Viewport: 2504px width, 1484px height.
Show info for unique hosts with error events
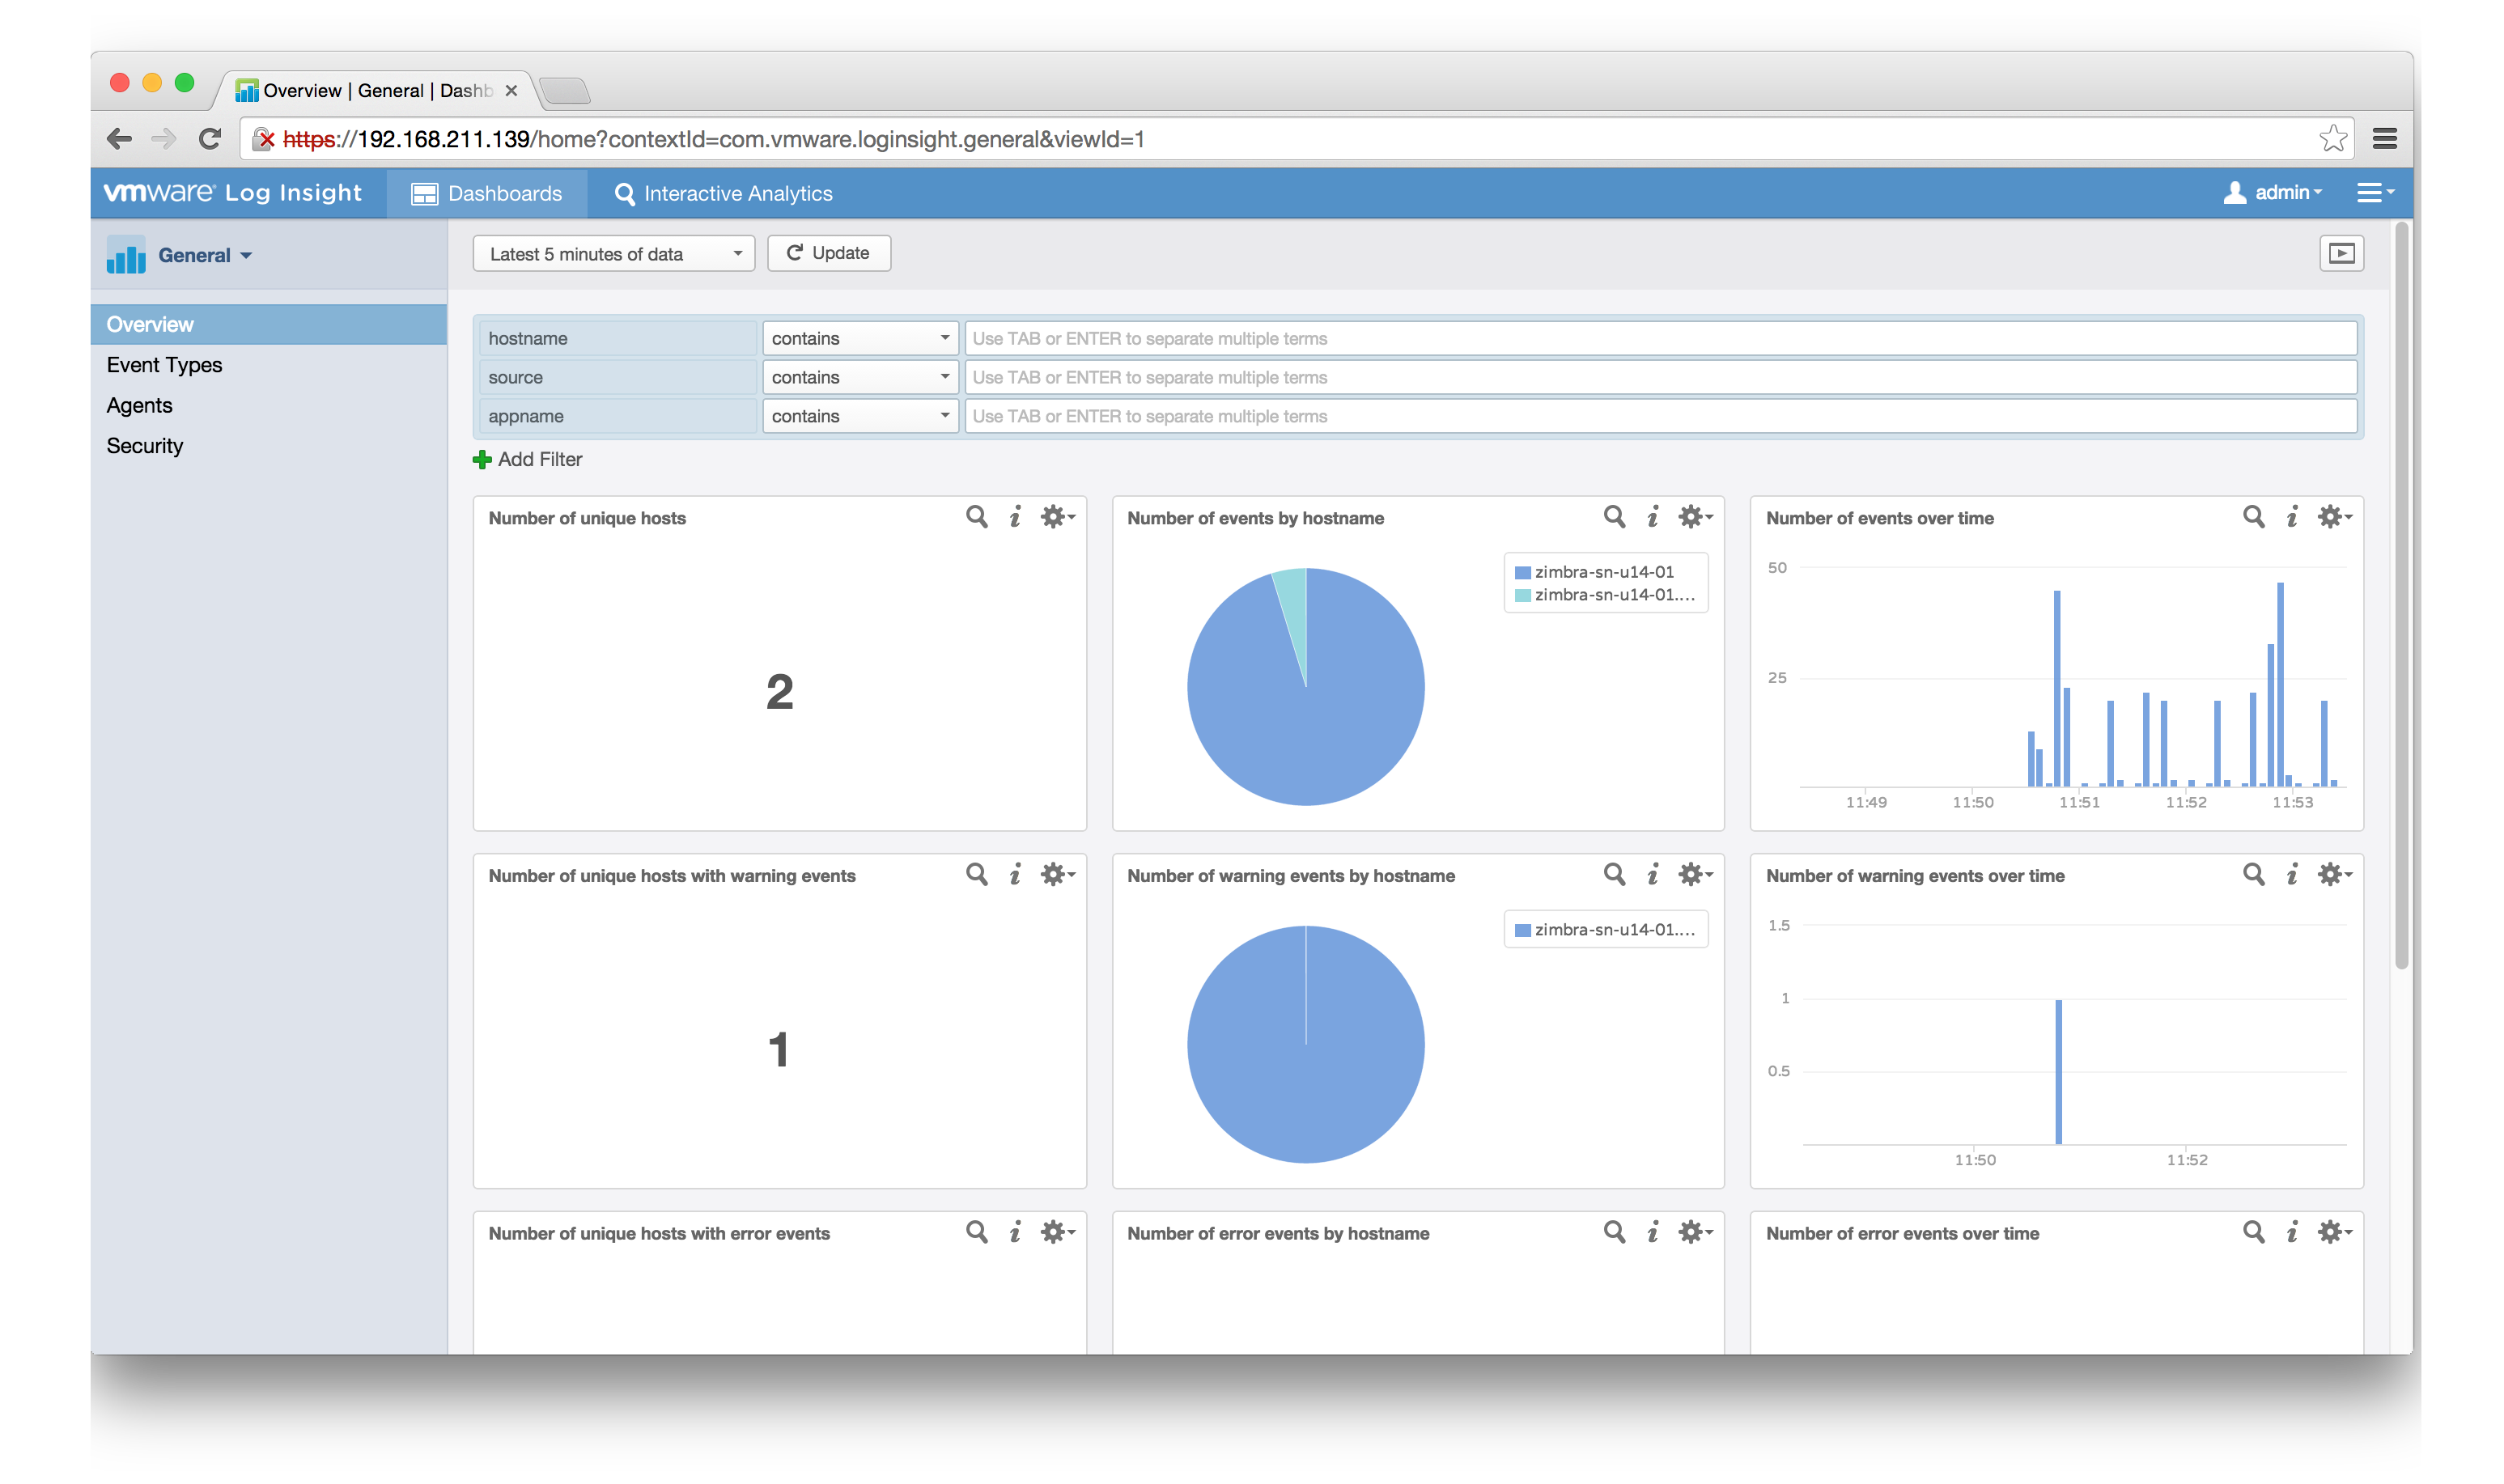coord(1015,1231)
